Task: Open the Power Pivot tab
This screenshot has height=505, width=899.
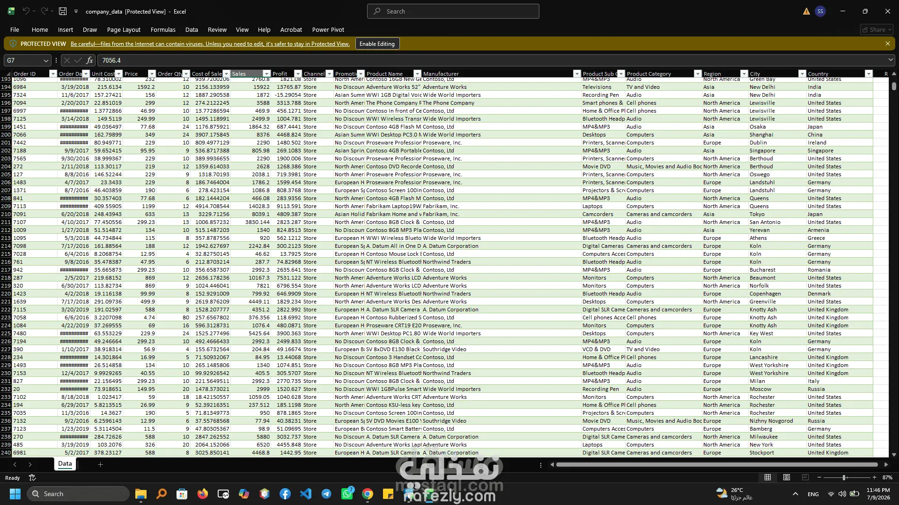Action: [x=328, y=29]
